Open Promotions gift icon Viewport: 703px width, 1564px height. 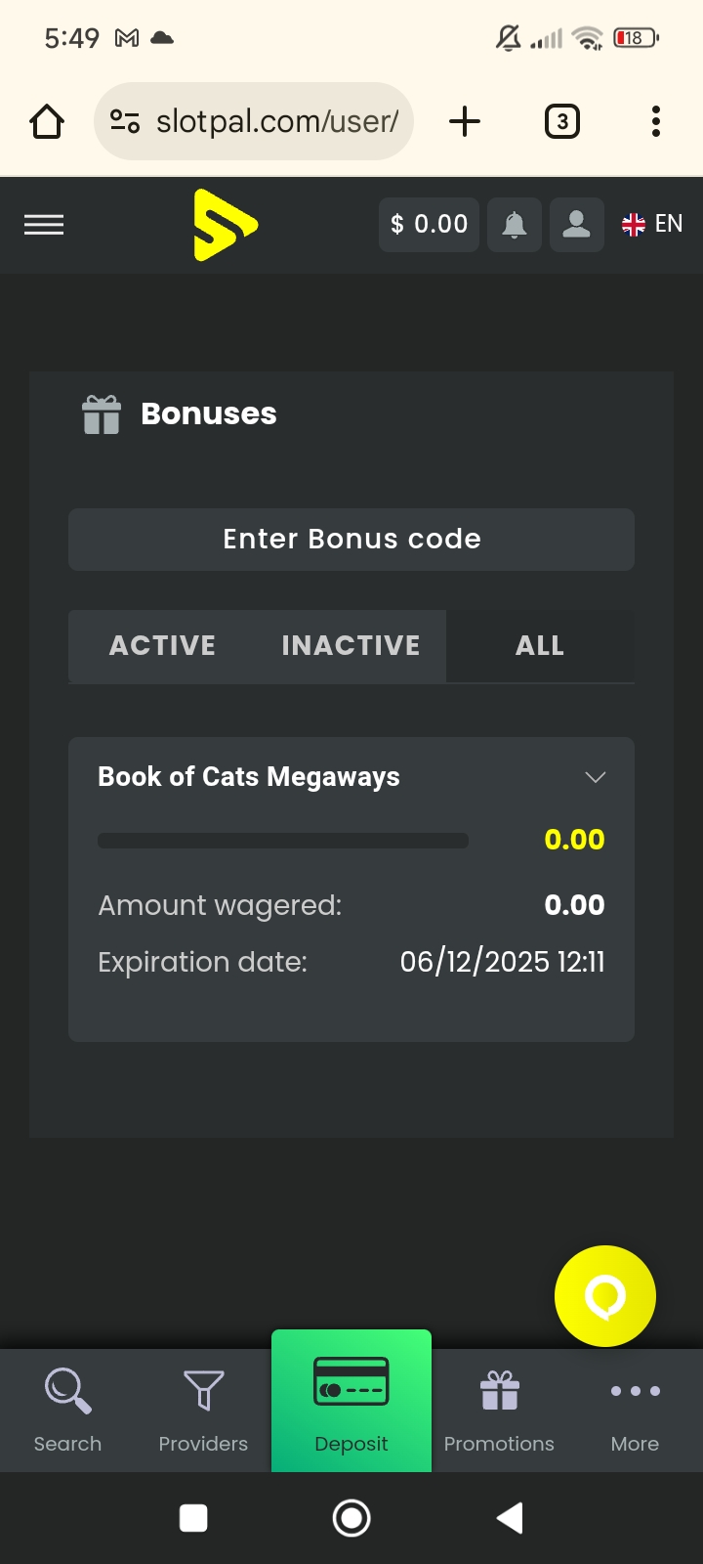point(499,1390)
